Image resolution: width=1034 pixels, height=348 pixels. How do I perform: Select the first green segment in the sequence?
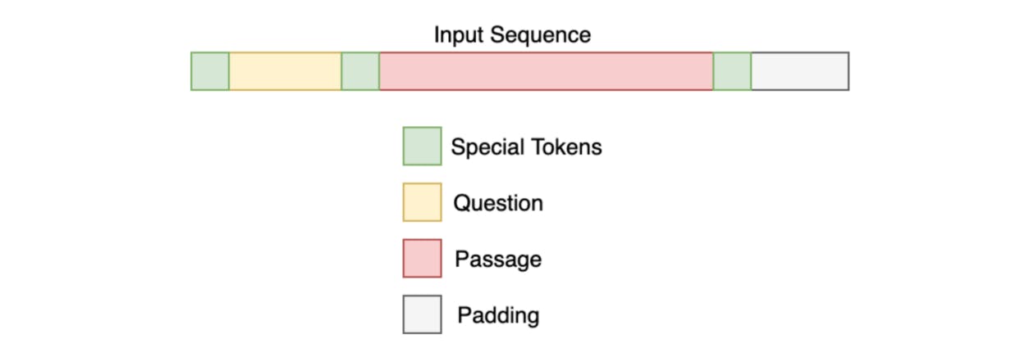pos(210,71)
